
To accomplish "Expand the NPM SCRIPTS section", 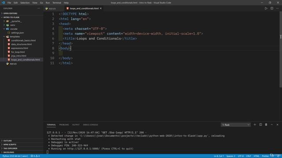I will point(10,144).
